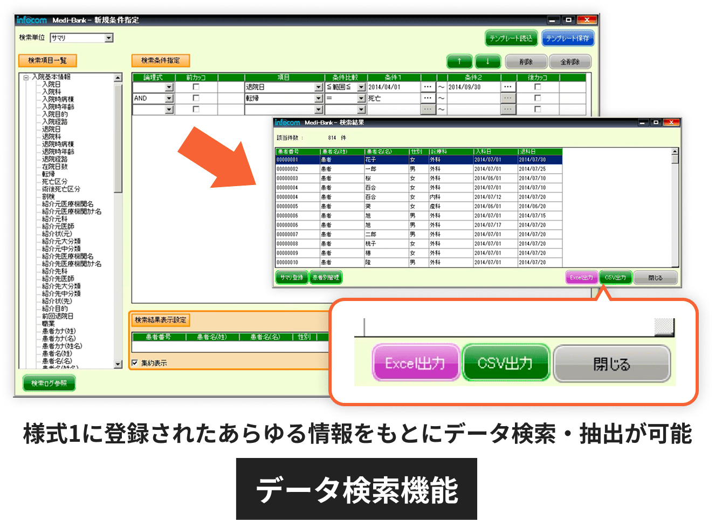Open the 検索ログ参照 search log viewer
The width and height of the screenshot is (715, 520).
pos(49,382)
